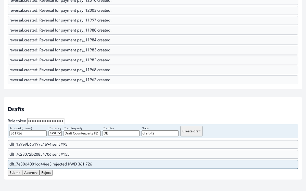Open the KWD currency dropdown
Image resolution: width=306 pixels, height=191 pixels.
(x=55, y=133)
